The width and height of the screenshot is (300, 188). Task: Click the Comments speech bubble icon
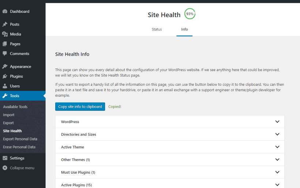(x=5, y=54)
